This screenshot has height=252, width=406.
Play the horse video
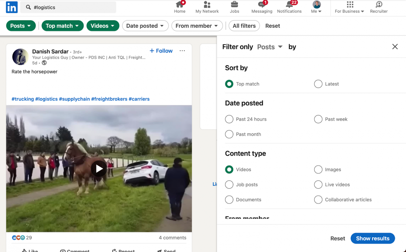coord(99,169)
